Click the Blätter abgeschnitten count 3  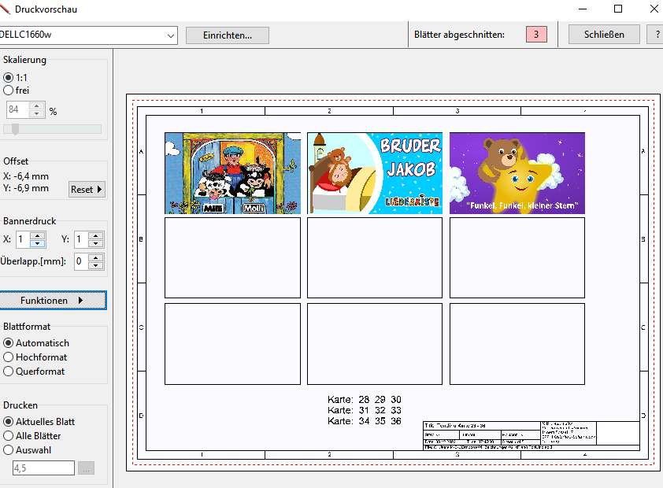pyautogui.click(x=536, y=35)
